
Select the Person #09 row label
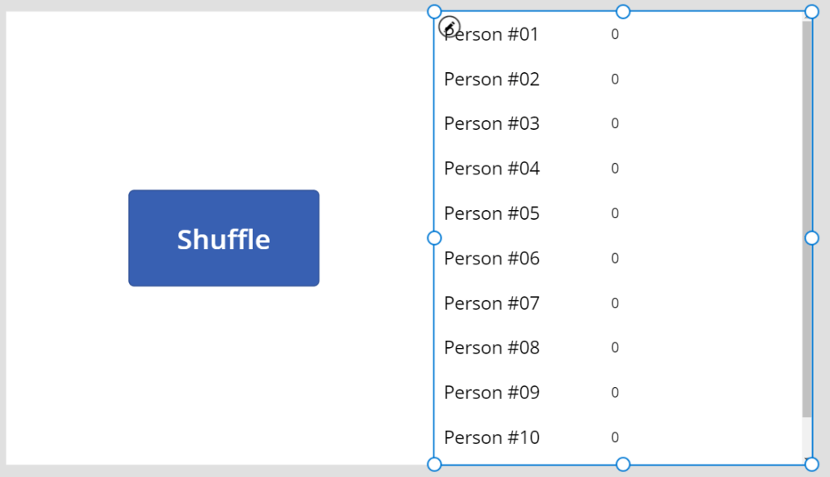point(491,393)
